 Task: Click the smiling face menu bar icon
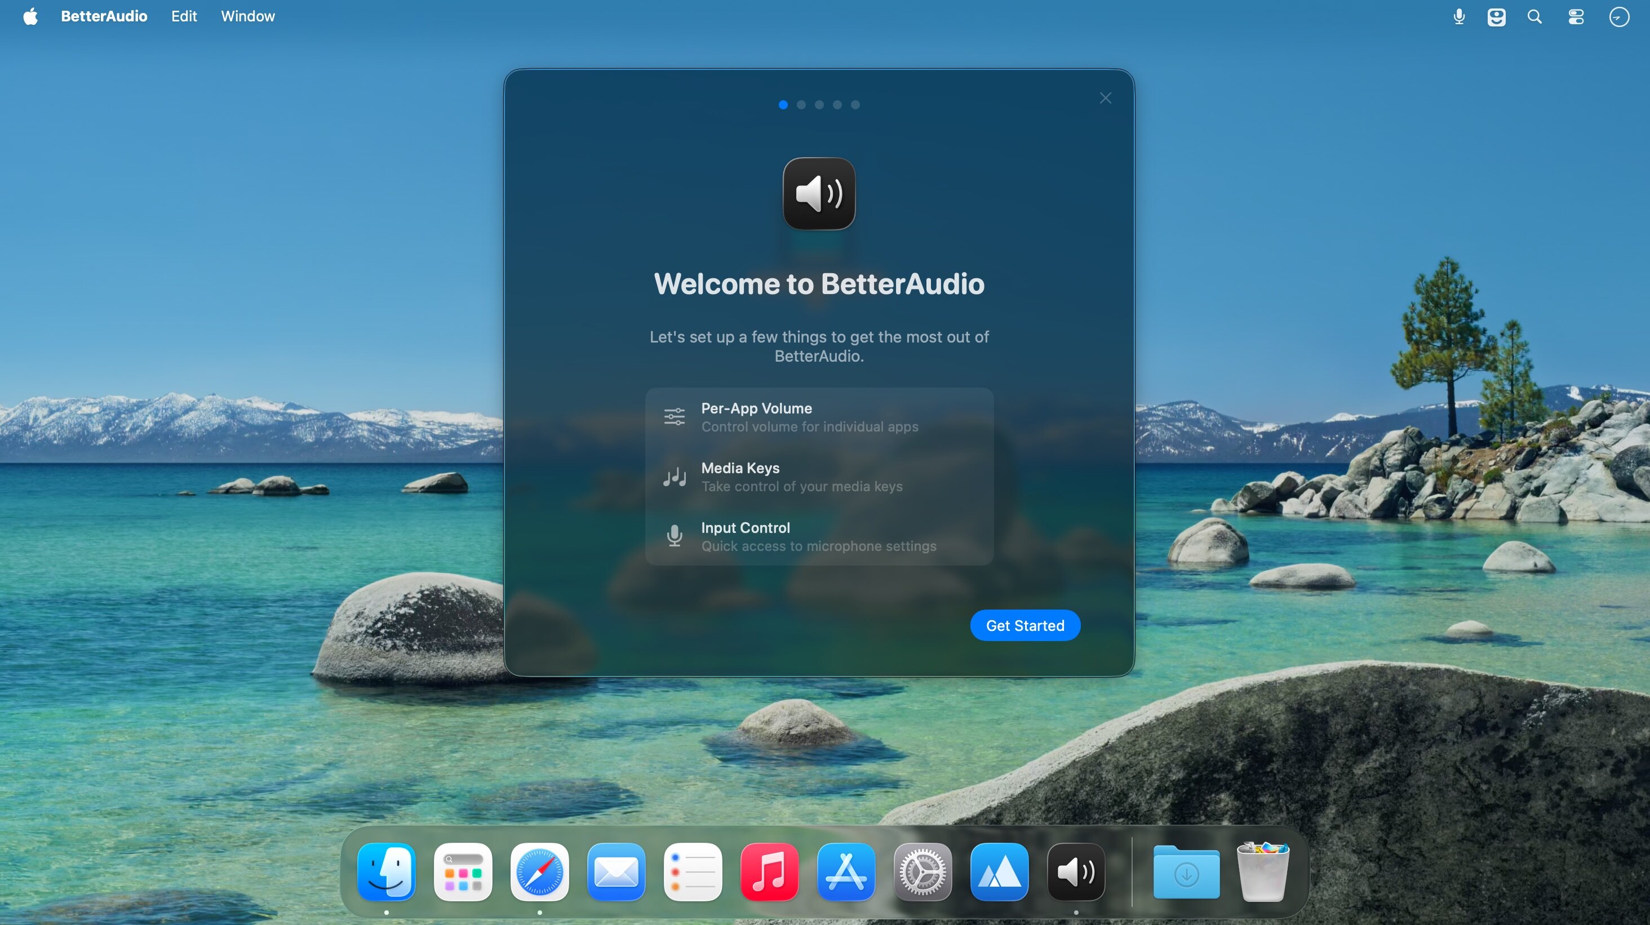tap(1496, 17)
